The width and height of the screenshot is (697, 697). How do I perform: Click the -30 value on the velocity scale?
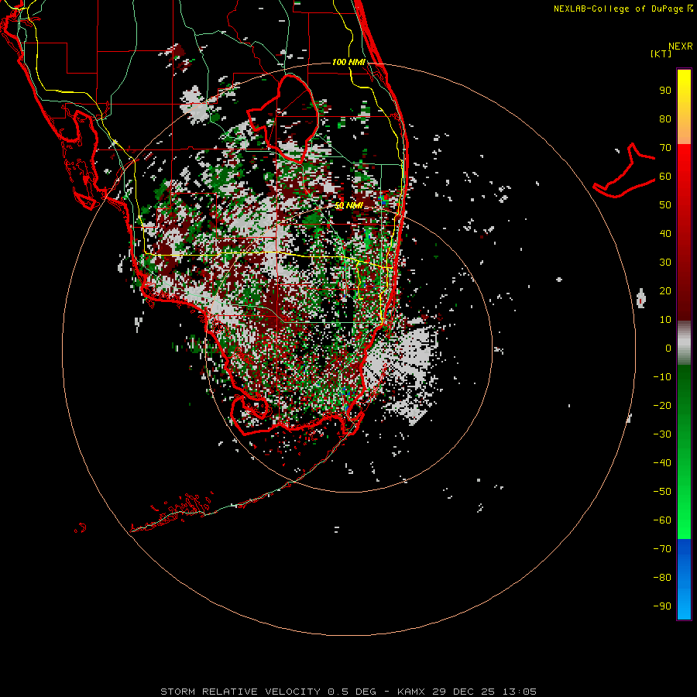662,434
